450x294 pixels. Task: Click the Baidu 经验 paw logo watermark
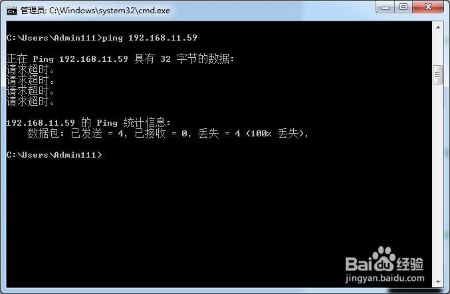pos(384,259)
